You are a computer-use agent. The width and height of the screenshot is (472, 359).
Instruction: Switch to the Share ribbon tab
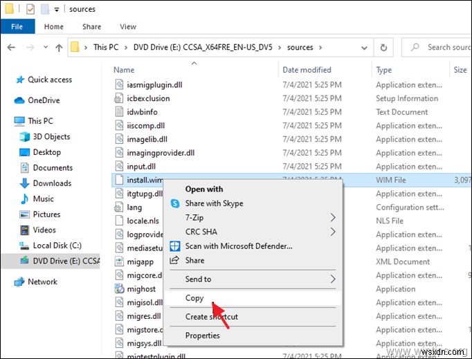click(x=91, y=26)
